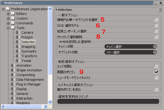
Task: Click the Camera preference icon
Action: [x=18, y=32]
